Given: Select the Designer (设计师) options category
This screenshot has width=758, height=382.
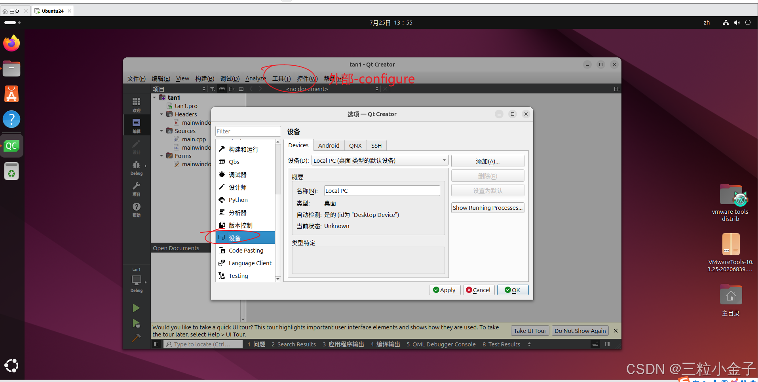Looking at the screenshot, I should tap(245, 187).
